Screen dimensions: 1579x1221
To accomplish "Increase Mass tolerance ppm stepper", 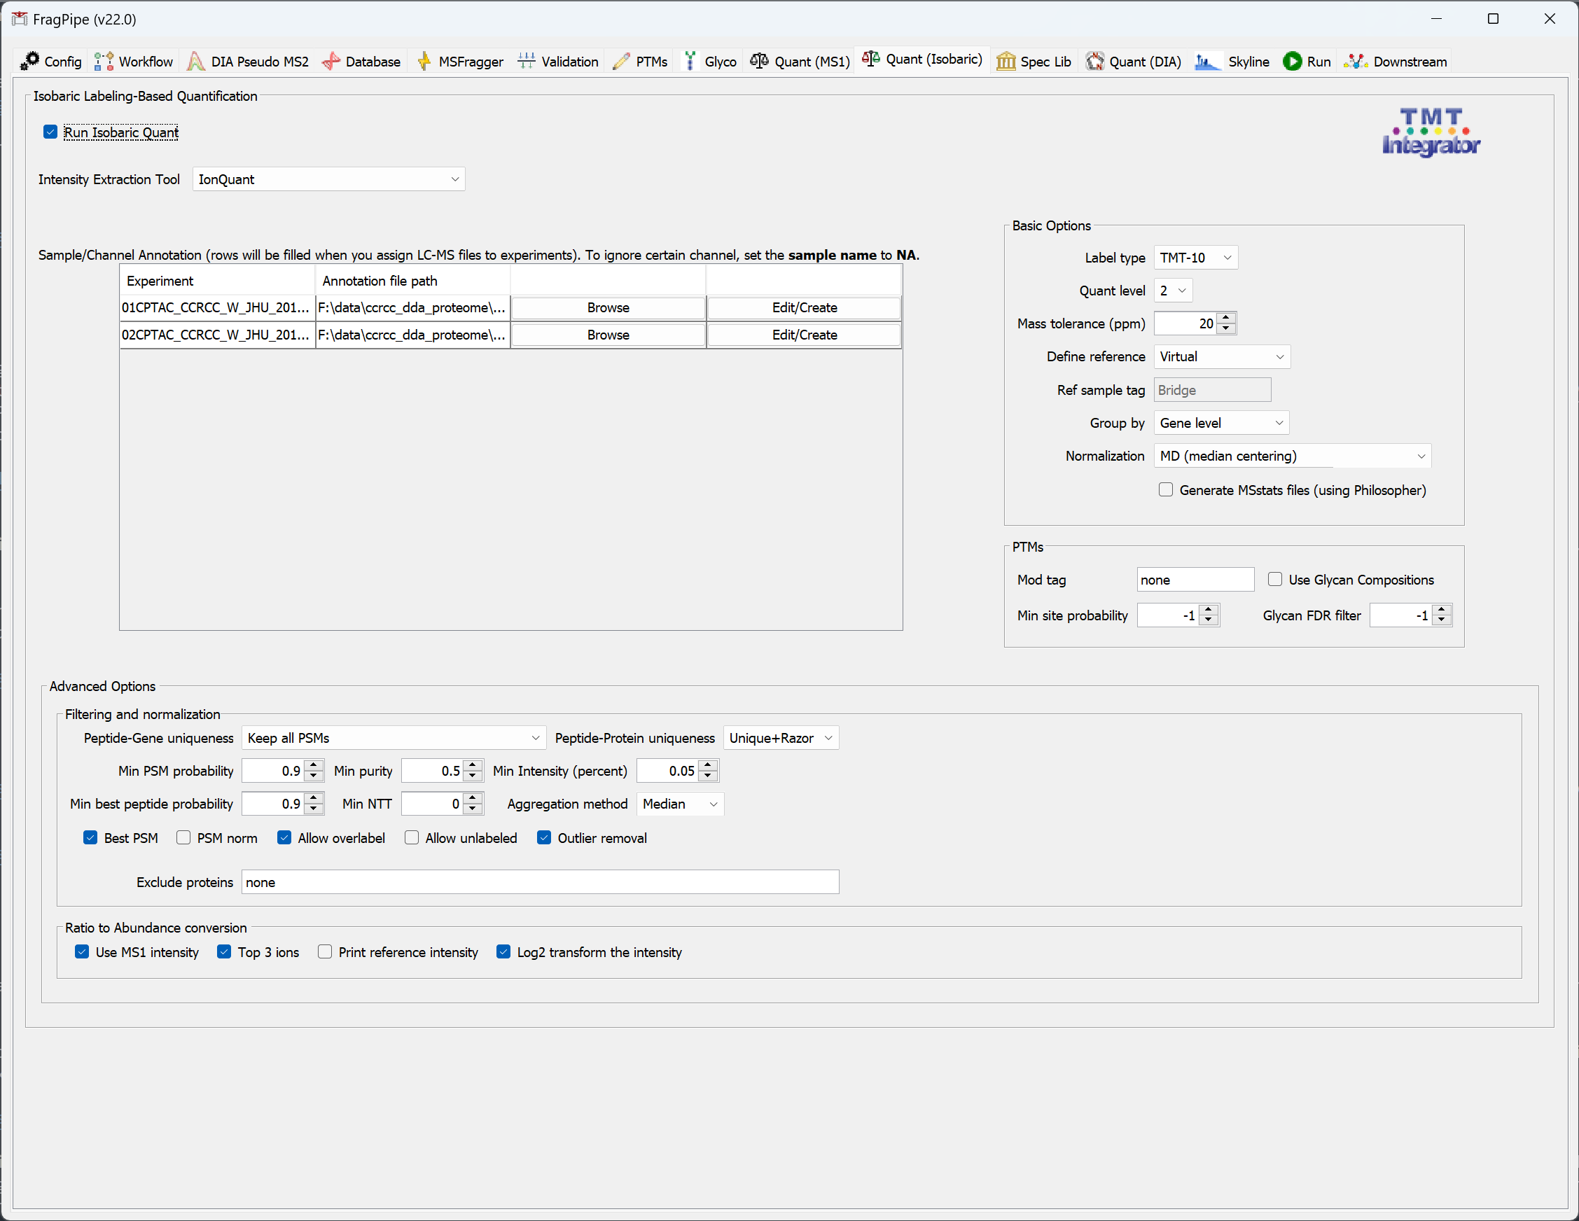I will click(1226, 318).
